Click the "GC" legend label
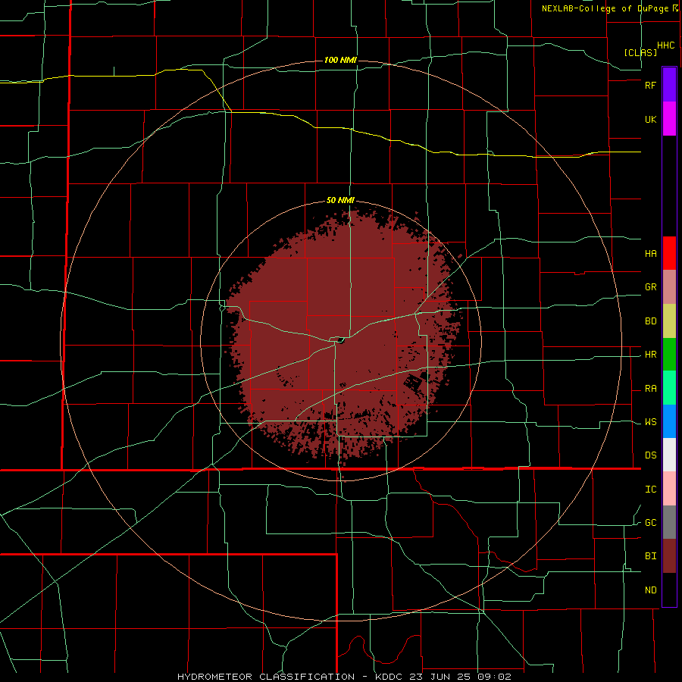 pyautogui.click(x=651, y=523)
